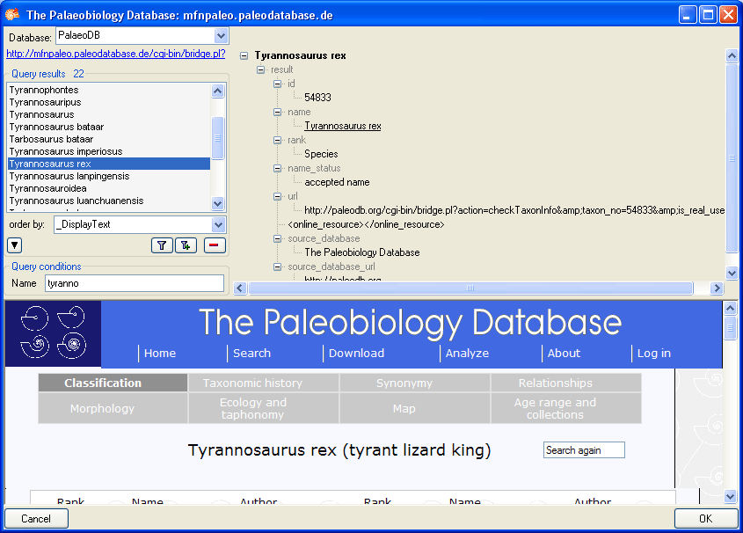Screen dimensions: 743x533
Task: Open the About menu item
Action: coord(564,353)
